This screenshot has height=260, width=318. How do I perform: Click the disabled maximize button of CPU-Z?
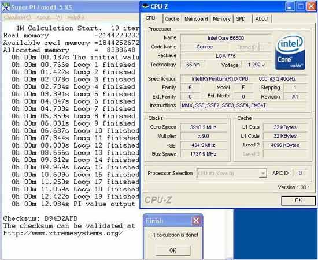coord(301,7)
